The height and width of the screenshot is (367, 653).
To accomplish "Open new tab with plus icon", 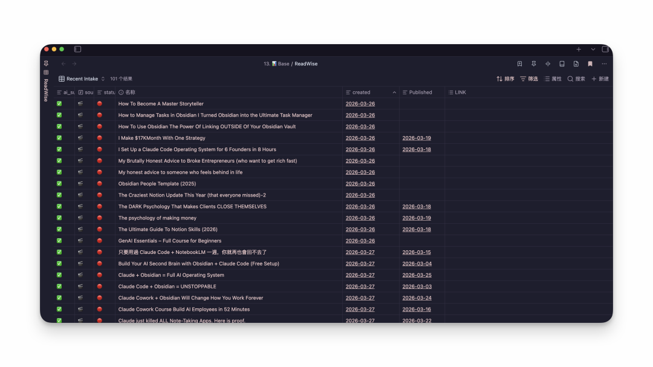I will coord(579,49).
